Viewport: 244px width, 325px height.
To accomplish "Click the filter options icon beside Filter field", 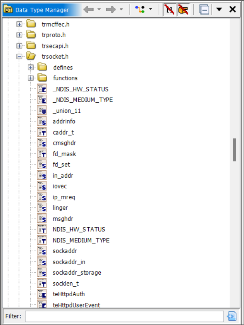I will point(232,316).
